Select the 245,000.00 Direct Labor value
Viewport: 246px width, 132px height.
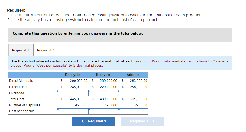[79, 87]
